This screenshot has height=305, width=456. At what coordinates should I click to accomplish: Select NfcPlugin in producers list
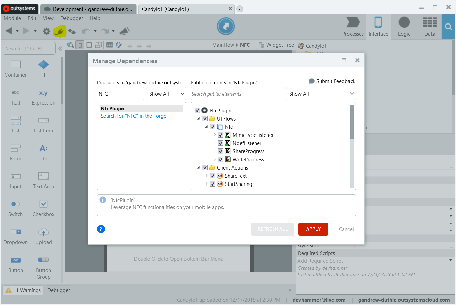coord(142,108)
